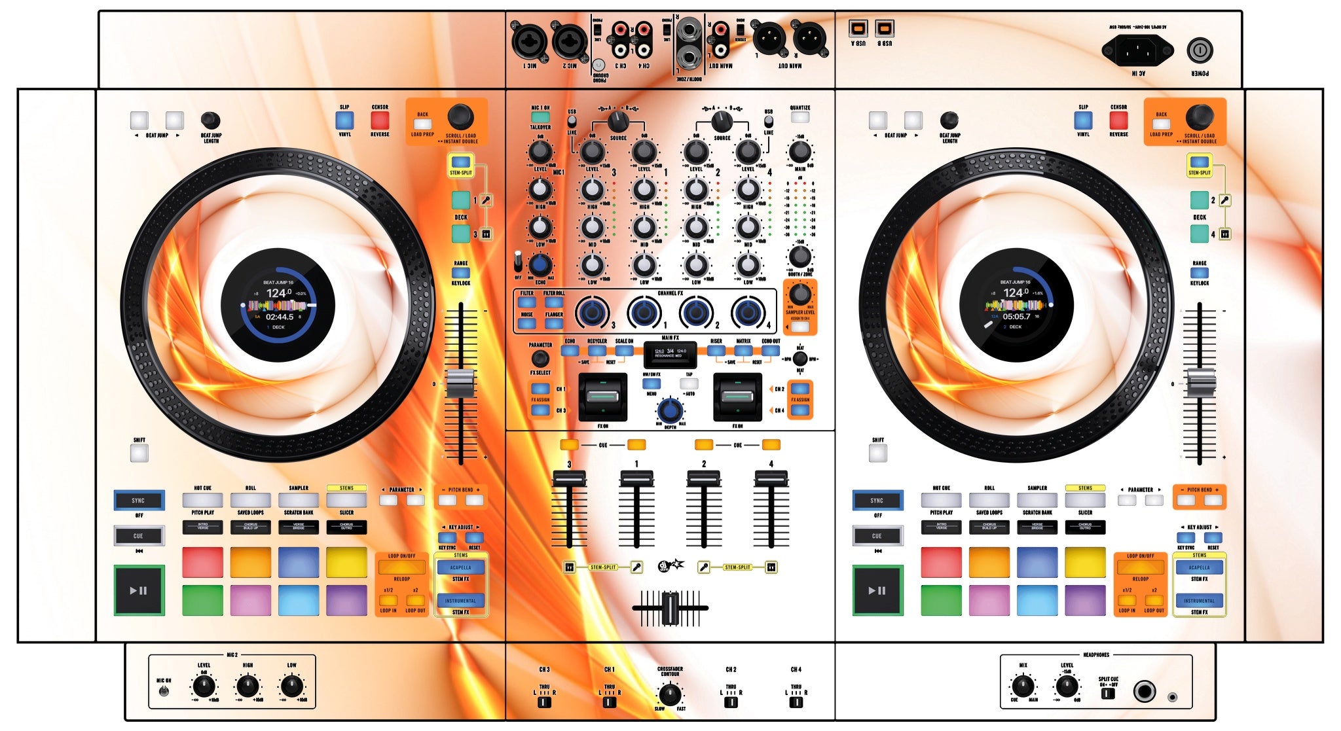Image resolution: width=1341 pixels, height=731 pixels.
Task: Select HOT CUE pad mode on right deck
Action: 941,501
